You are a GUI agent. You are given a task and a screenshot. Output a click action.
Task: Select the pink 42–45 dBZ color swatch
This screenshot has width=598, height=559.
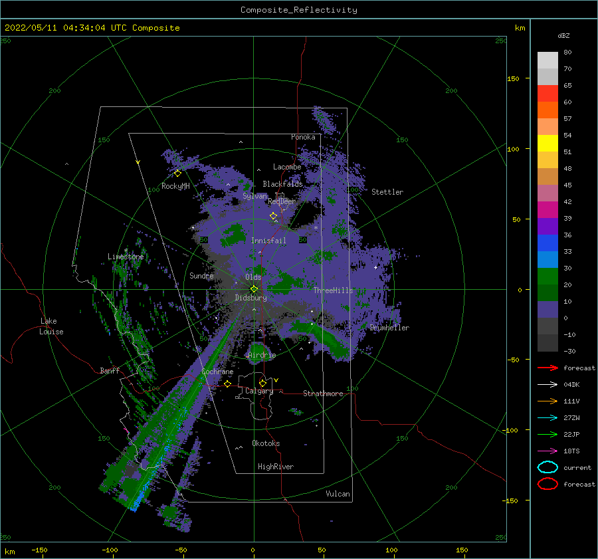coord(548,193)
